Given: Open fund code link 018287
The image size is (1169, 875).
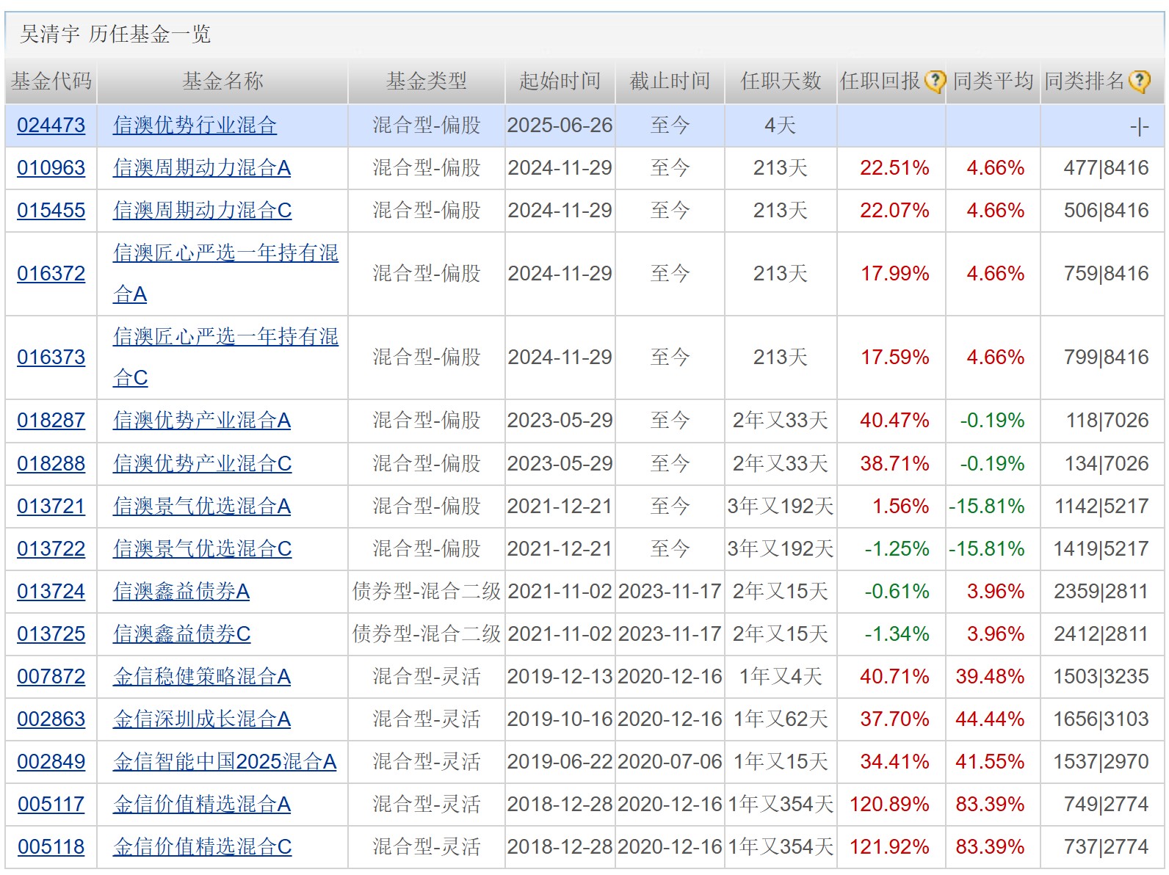Looking at the screenshot, I should tap(51, 421).
